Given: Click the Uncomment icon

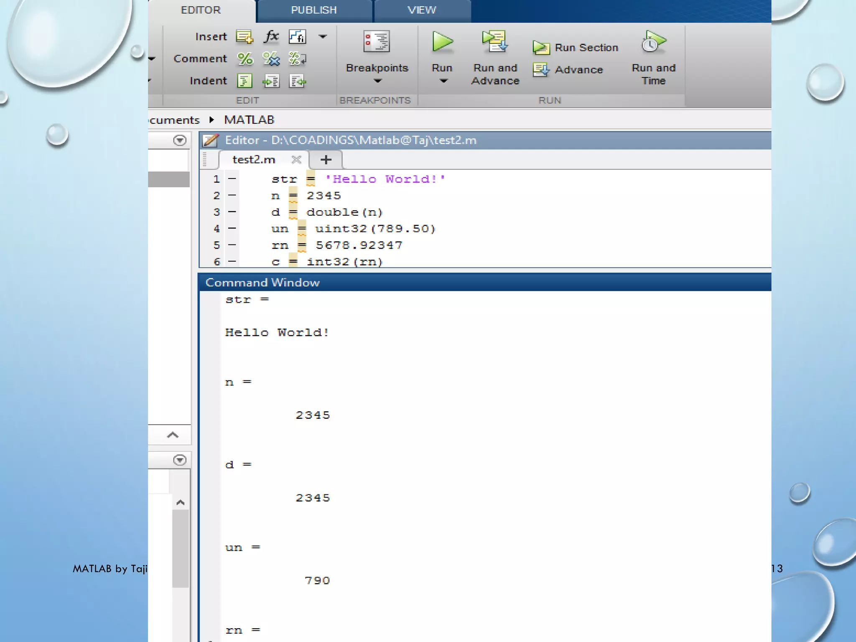Looking at the screenshot, I should 271,59.
